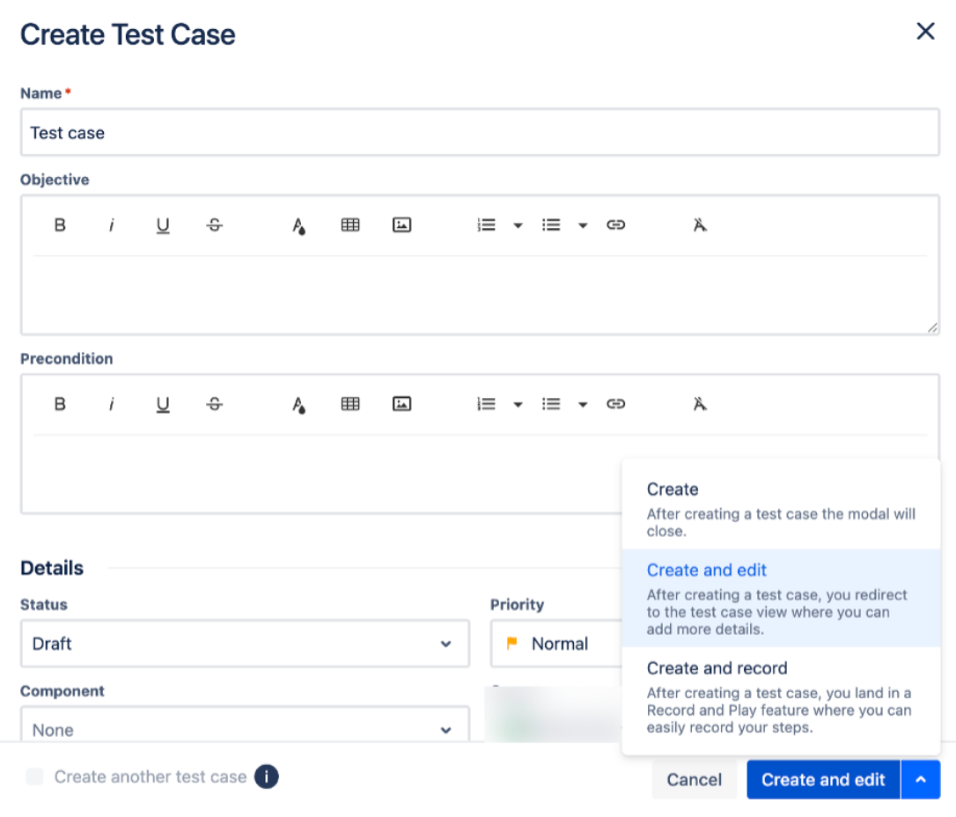Clear text formatting in the Precondition editor

click(x=698, y=404)
